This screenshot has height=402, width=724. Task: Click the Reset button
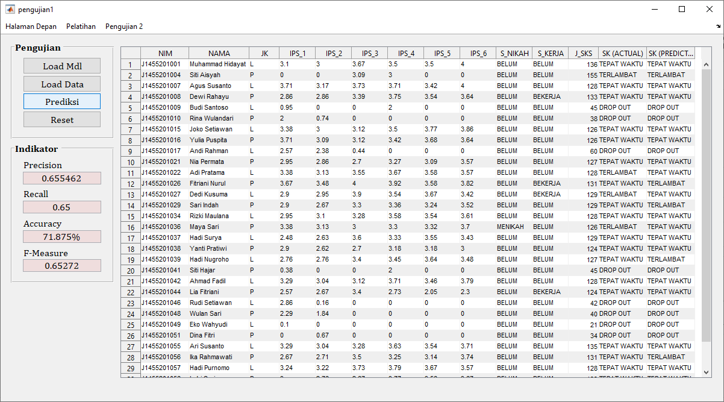click(x=62, y=120)
